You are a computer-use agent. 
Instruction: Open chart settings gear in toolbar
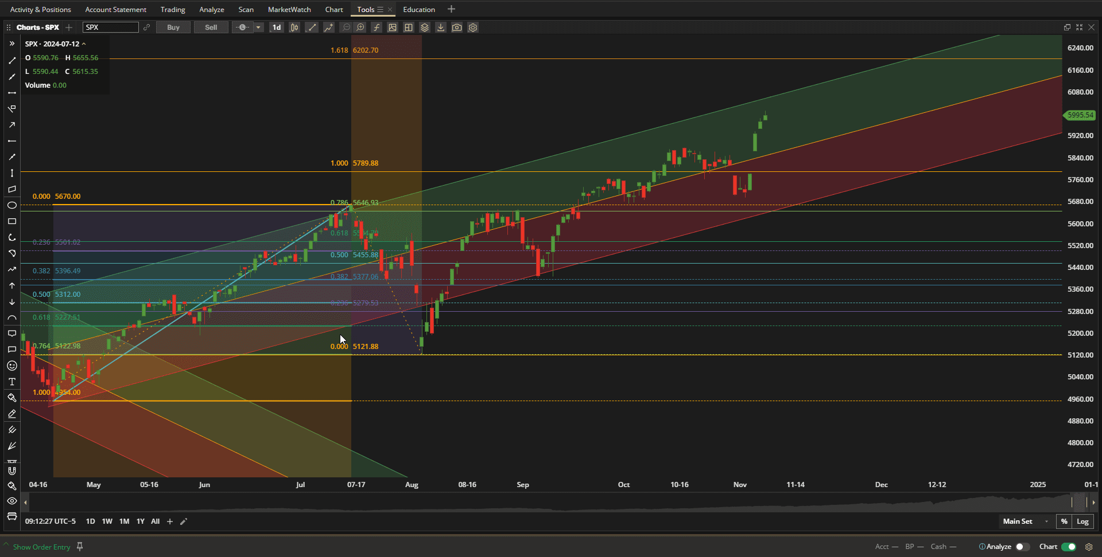(x=473, y=28)
